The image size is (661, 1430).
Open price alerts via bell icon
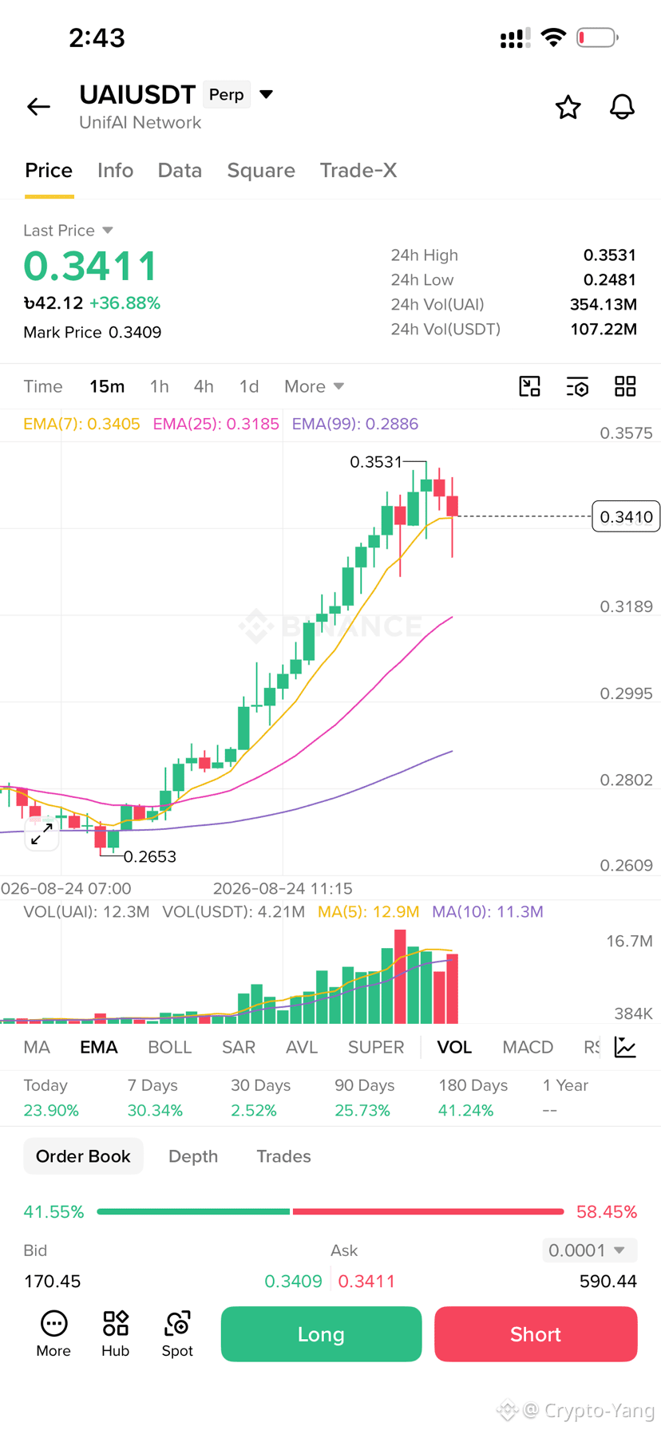622,107
